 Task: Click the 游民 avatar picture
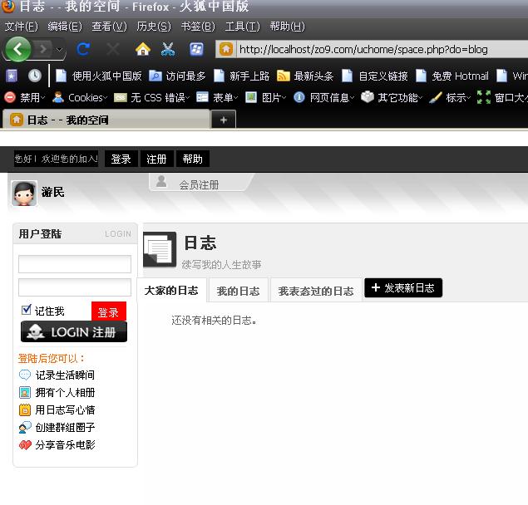[24, 194]
